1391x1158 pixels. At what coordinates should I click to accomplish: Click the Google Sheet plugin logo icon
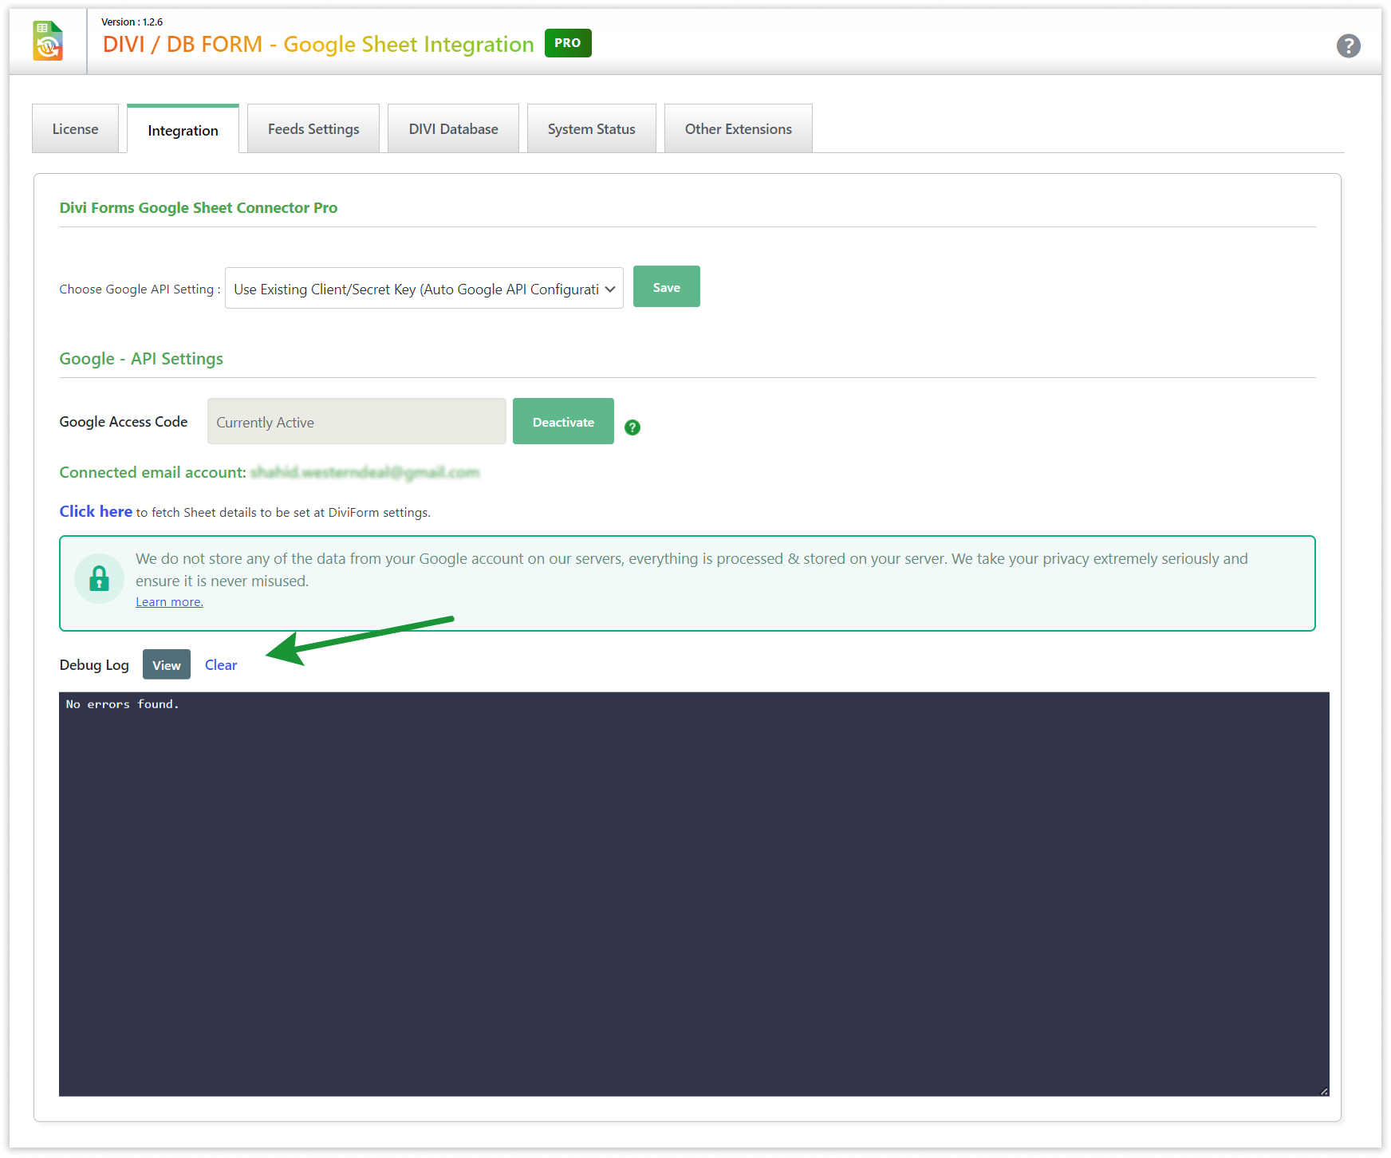48,41
